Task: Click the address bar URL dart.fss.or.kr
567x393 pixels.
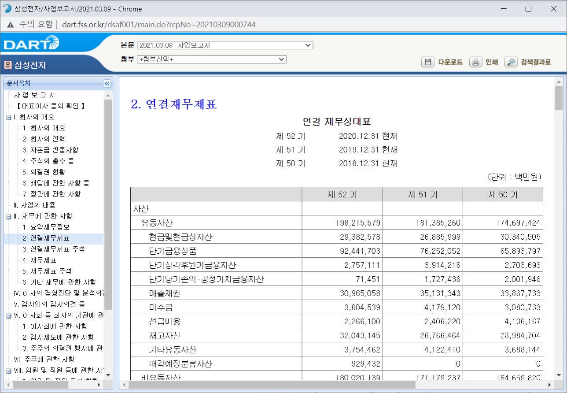Action: [x=159, y=25]
